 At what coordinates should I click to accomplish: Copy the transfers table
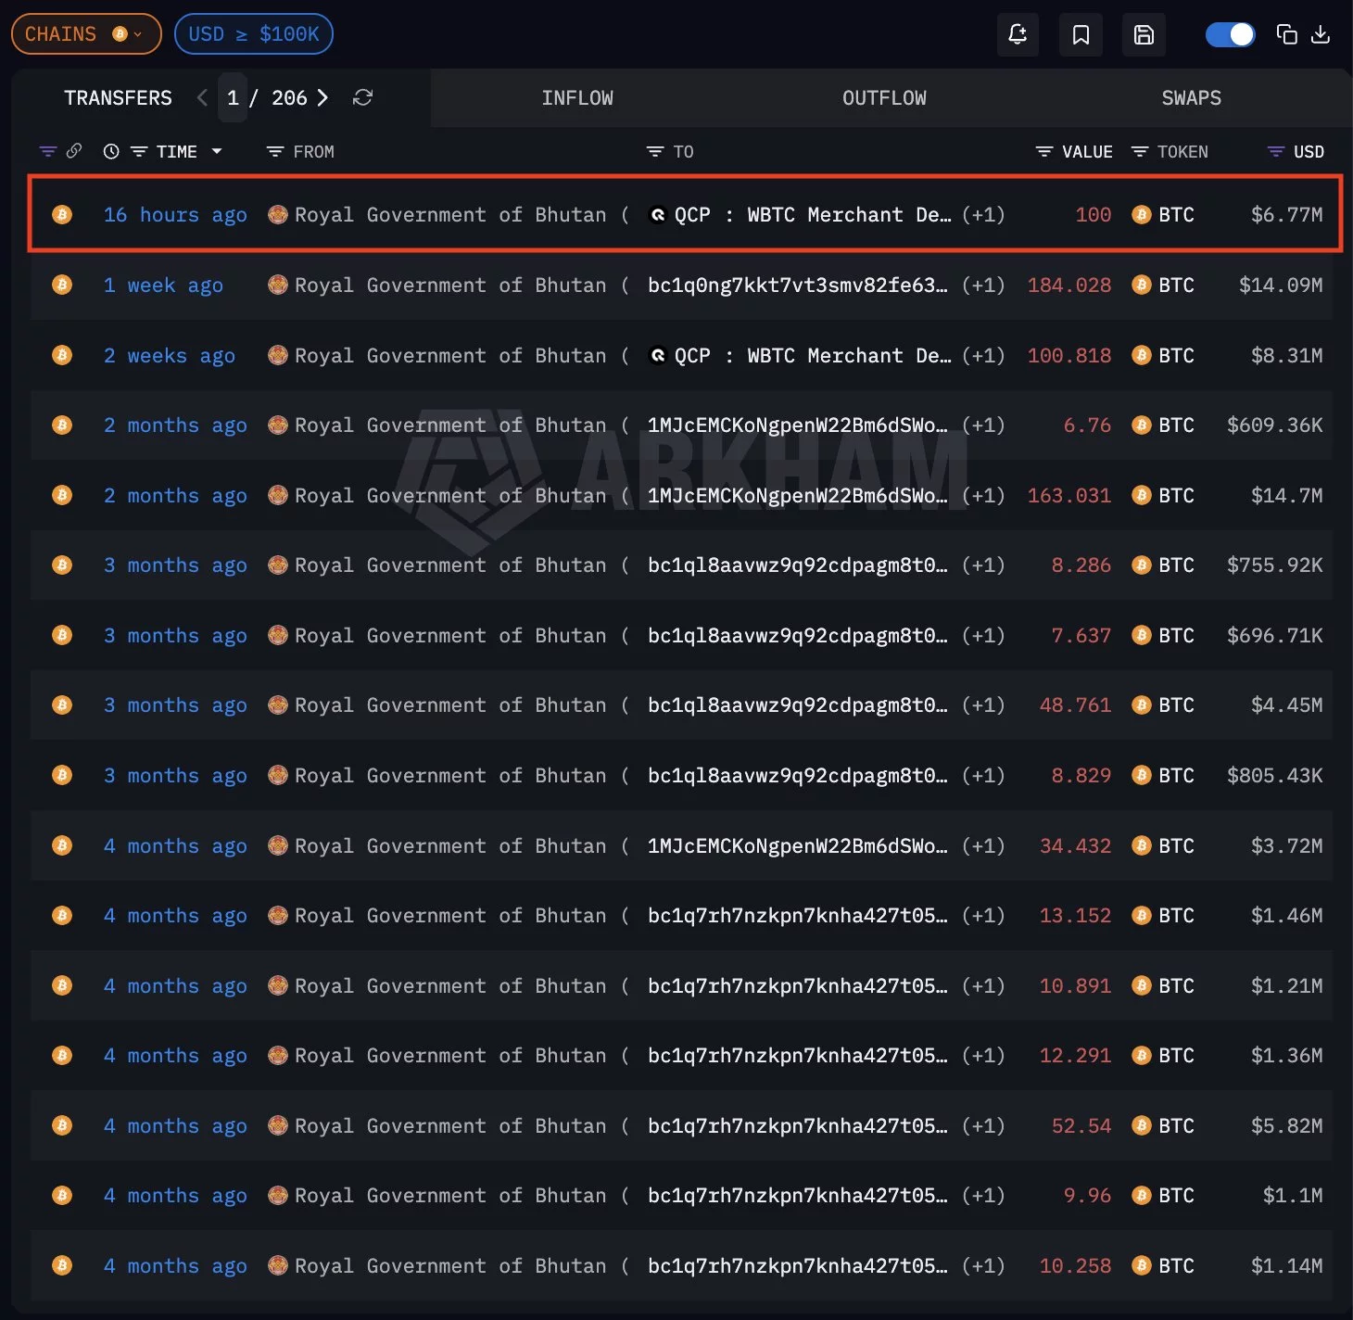click(x=1286, y=33)
